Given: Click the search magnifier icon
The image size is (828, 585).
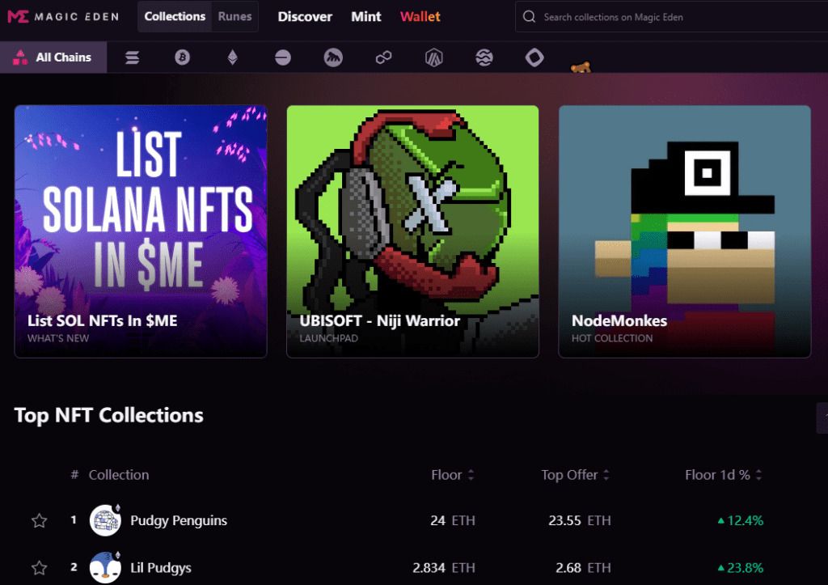Looking at the screenshot, I should pos(529,17).
